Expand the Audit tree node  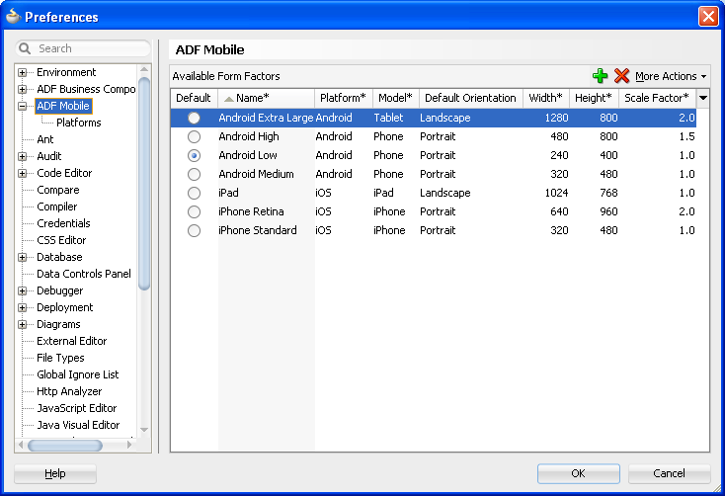click(22, 156)
